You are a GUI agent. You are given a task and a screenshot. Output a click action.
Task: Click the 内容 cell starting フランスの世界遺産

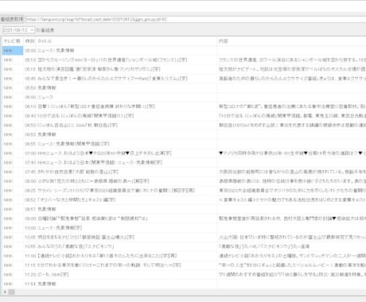point(292,60)
